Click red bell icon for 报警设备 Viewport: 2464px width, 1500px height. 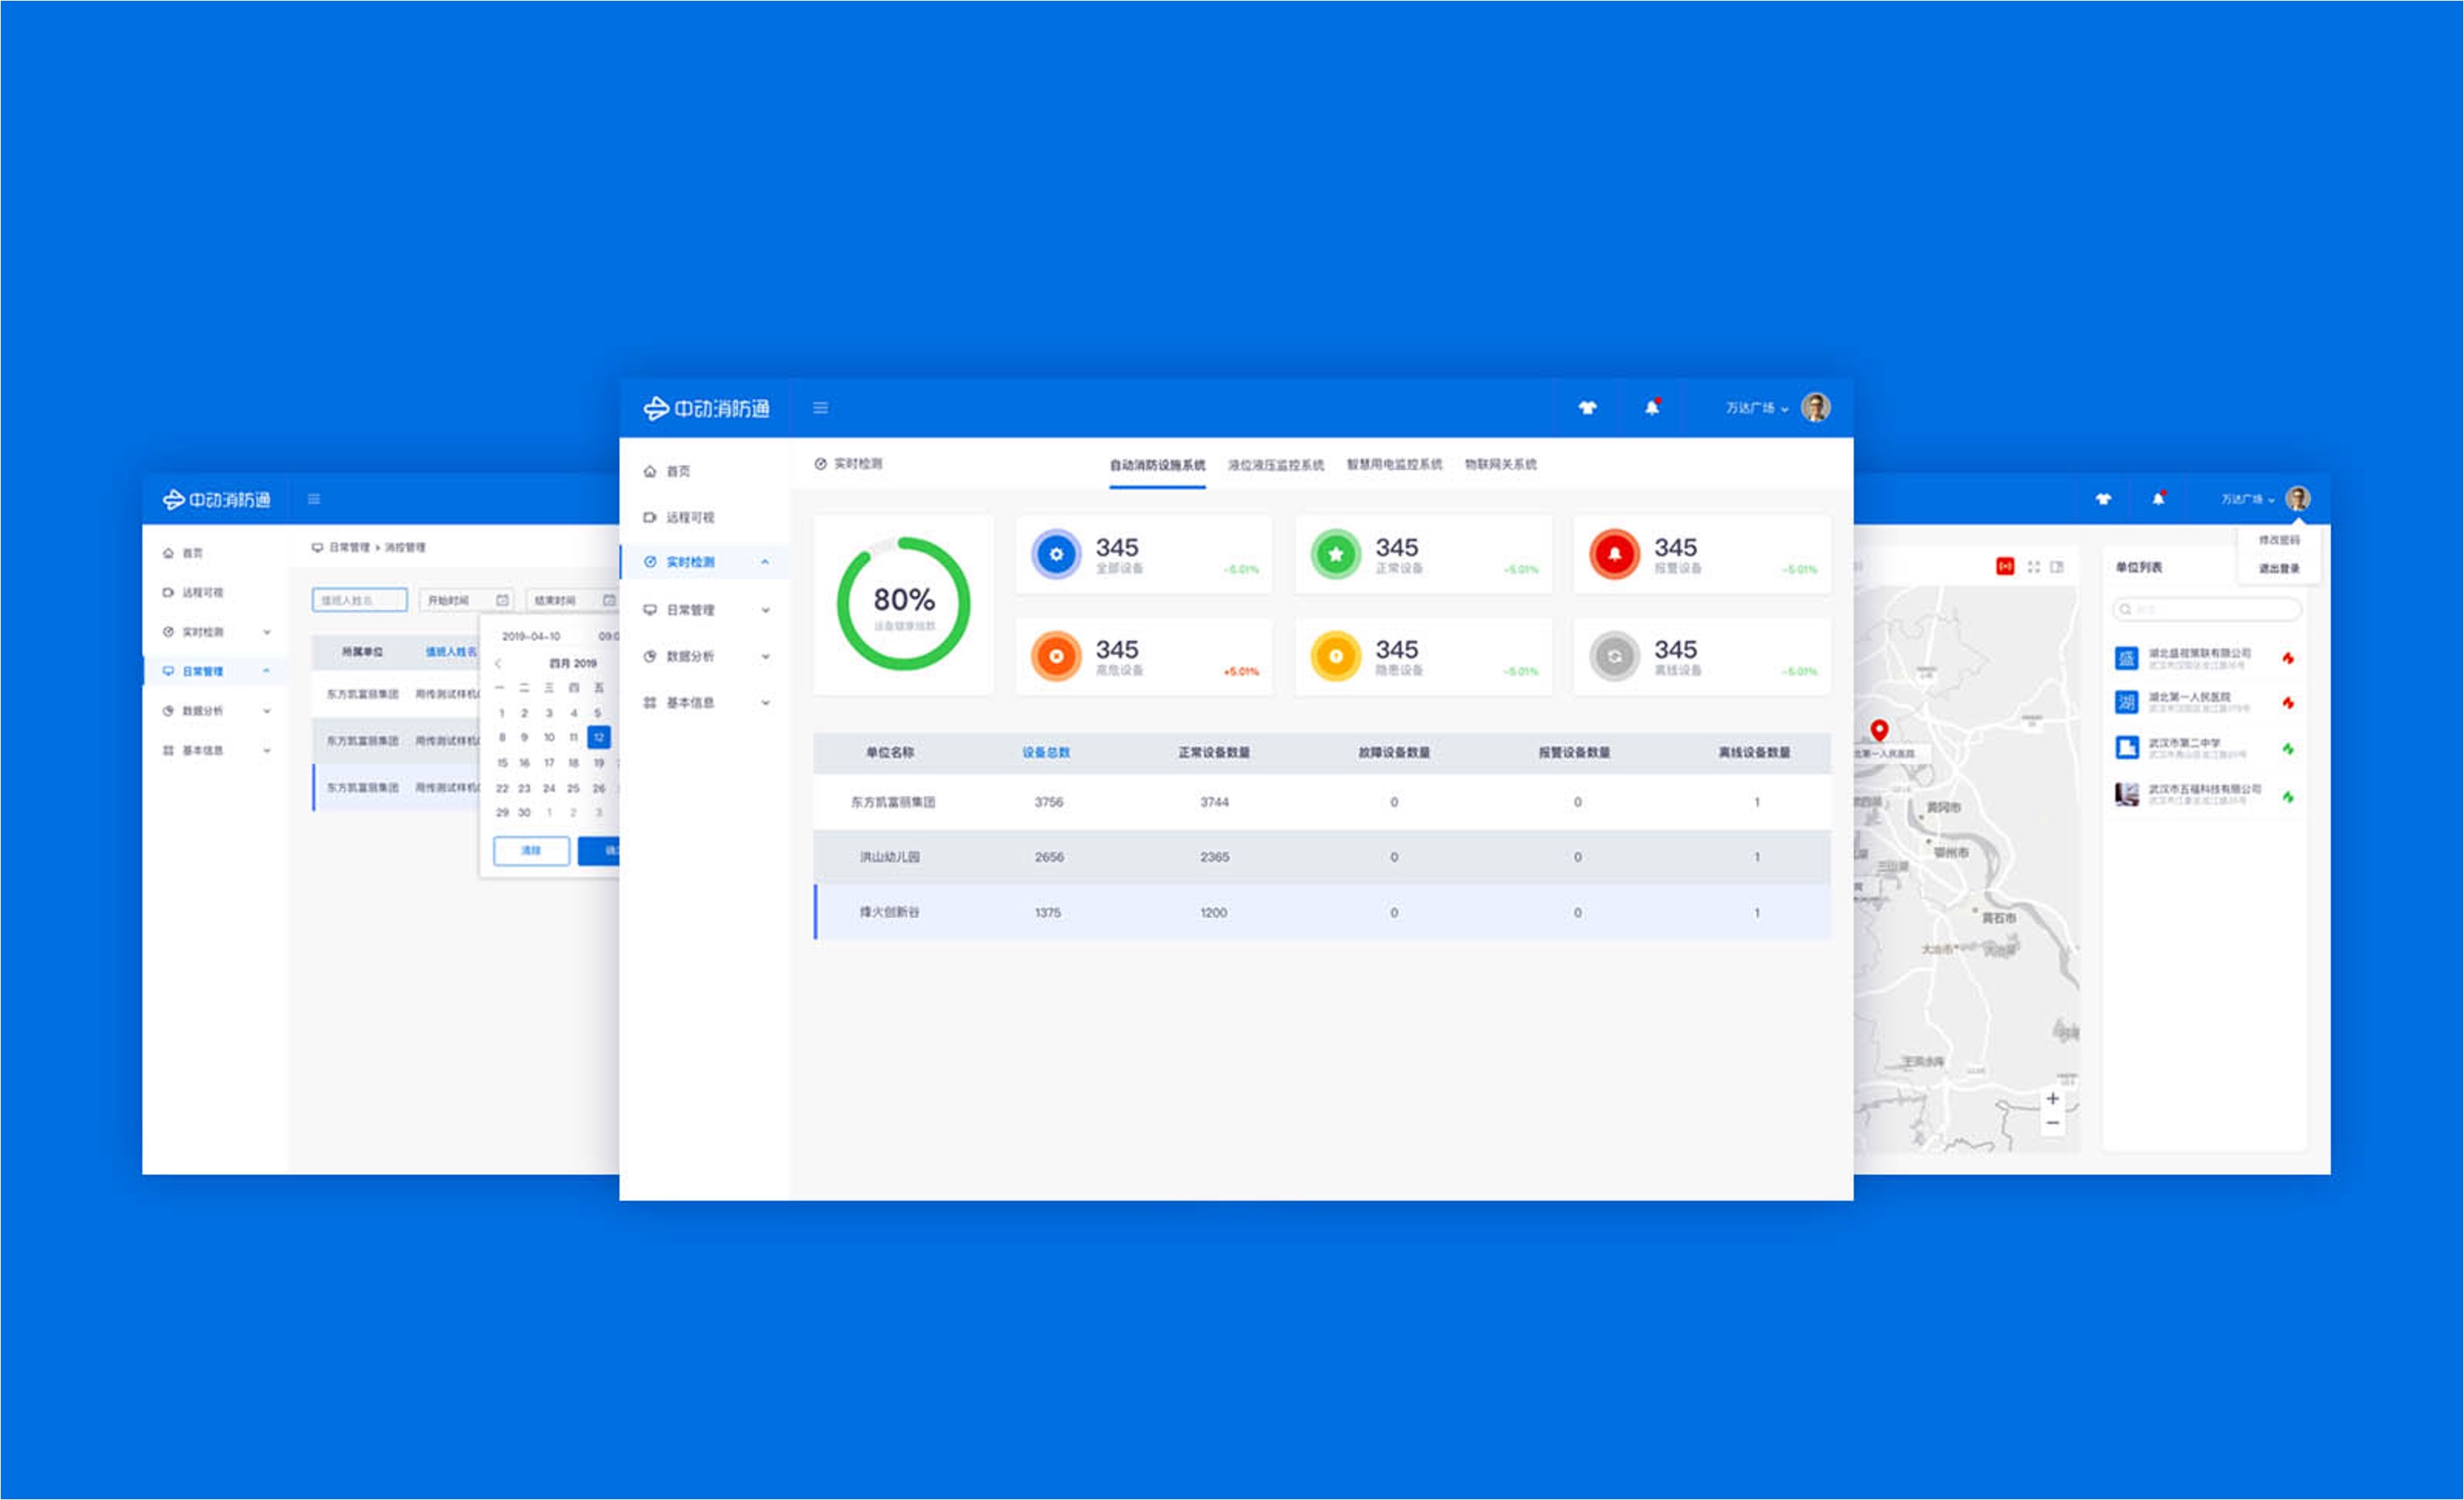[x=1614, y=554]
